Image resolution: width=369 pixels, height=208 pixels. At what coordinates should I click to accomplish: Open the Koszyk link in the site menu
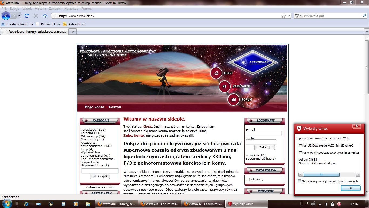tap(115, 107)
